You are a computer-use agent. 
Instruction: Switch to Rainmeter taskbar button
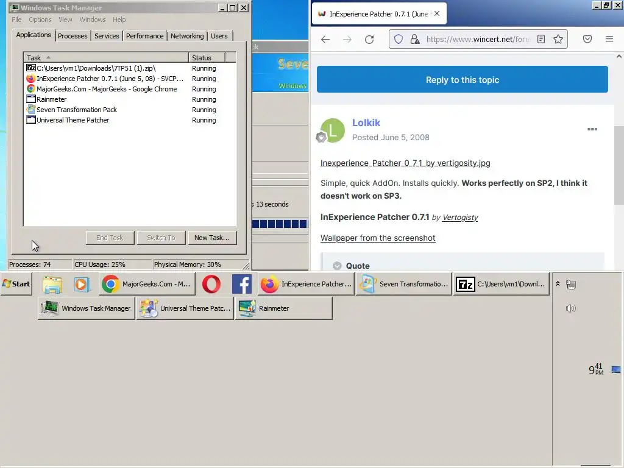pos(284,308)
